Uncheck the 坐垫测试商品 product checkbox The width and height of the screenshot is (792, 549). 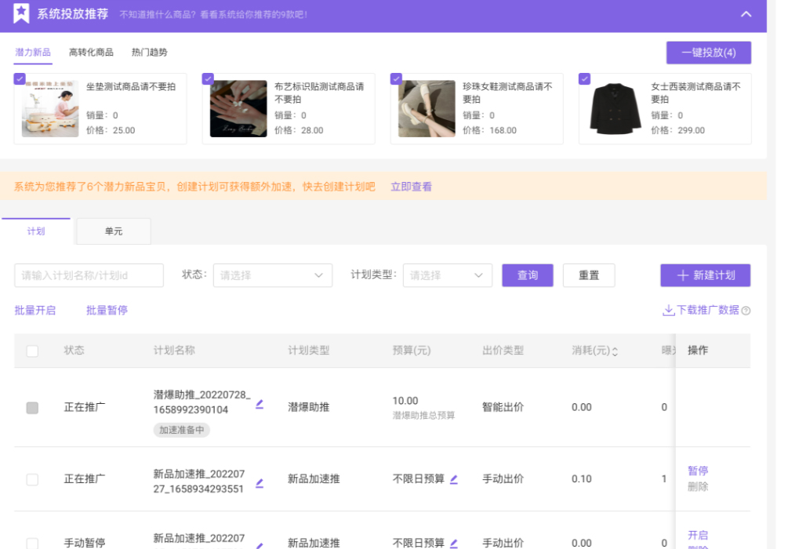click(x=20, y=78)
